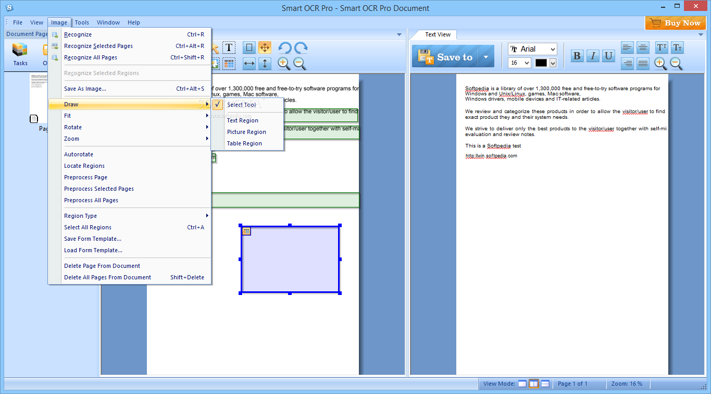The width and height of the screenshot is (711, 394).
Task: Choose Recognize All Pages
Action: tap(129, 57)
